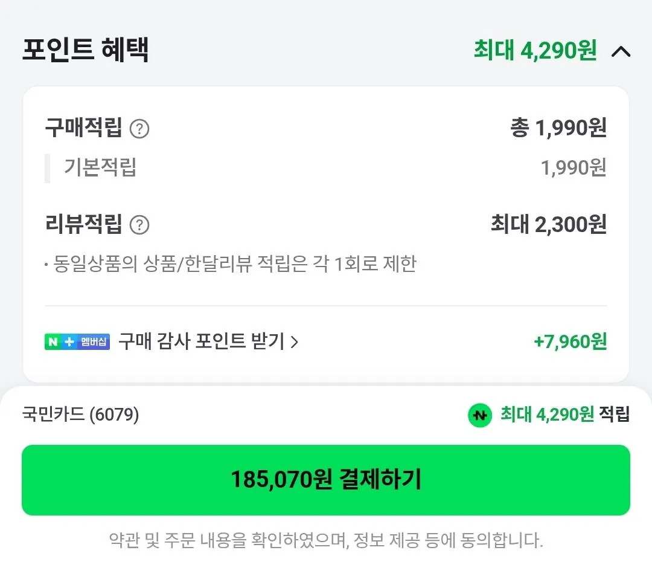Image resolution: width=652 pixels, height=582 pixels.
Task: Tap the 리뷰적립 label
Action: click(x=83, y=225)
